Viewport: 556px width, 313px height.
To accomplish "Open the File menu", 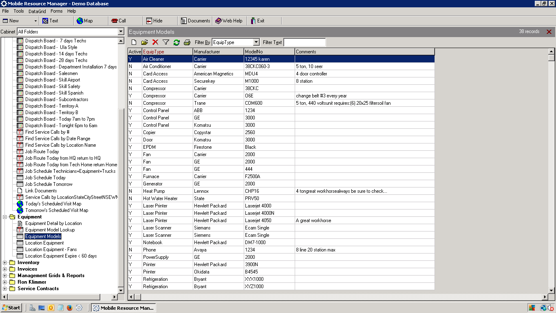I will (x=5, y=11).
